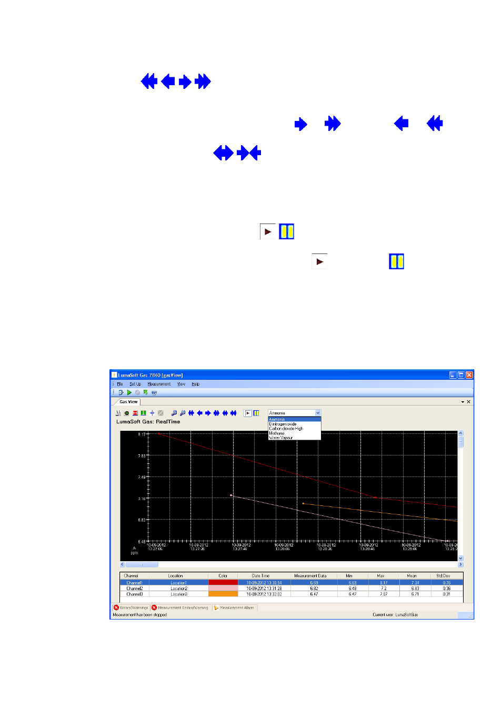Click the greyed-out icon before the magnifiers
This screenshot has width=502, height=710.
(160, 413)
